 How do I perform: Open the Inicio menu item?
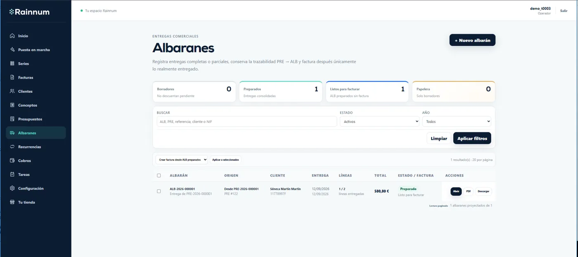[x=36, y=36]
